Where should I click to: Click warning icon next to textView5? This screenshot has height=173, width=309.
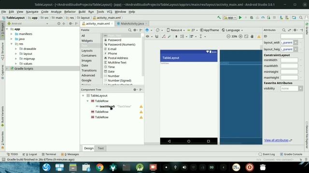(x=141, y=107)
